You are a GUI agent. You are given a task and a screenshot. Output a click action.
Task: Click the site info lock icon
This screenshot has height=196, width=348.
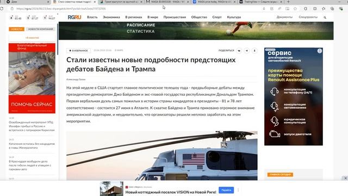(12, 9)
